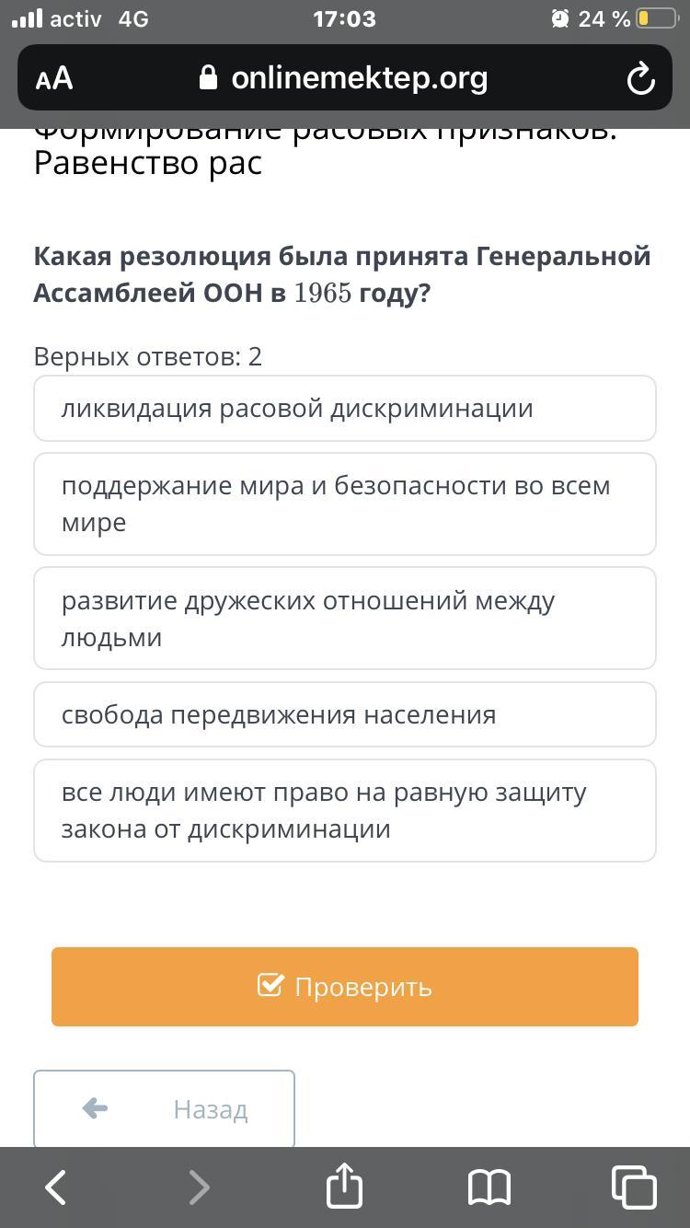Open the bookmarks book icon
The width and height of the screenshot is (690, 1228).
tap(489, 1187)
